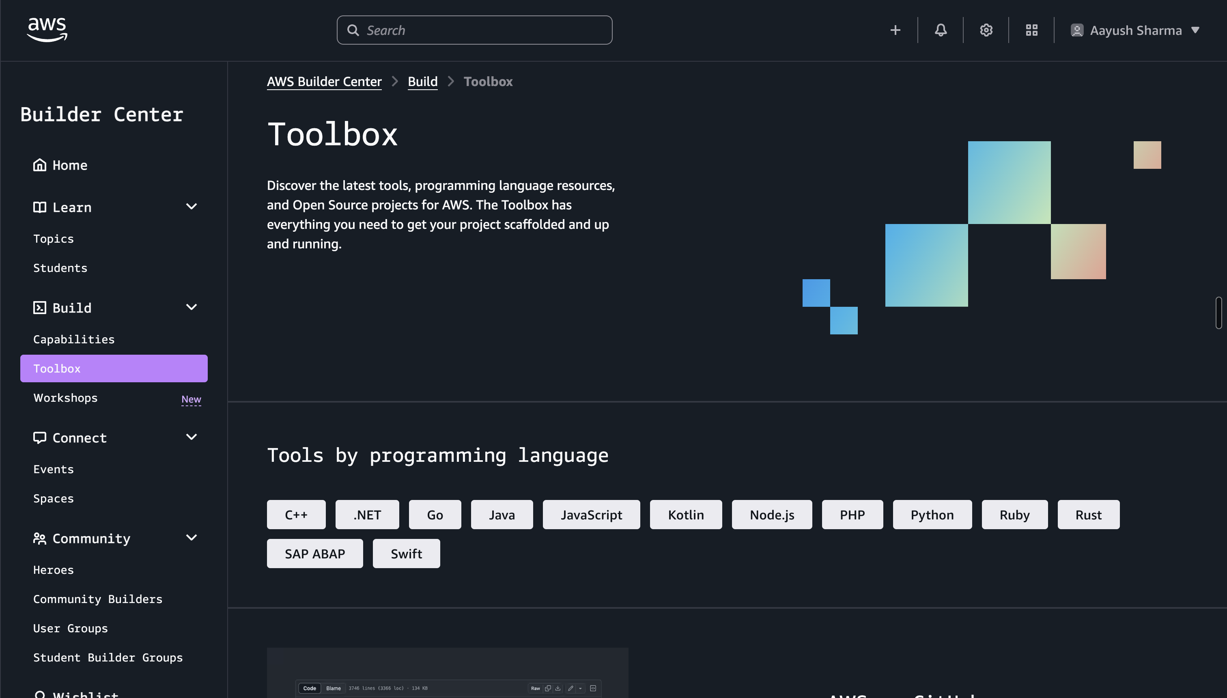Open Workshops in the sidebar

point(65,398)
